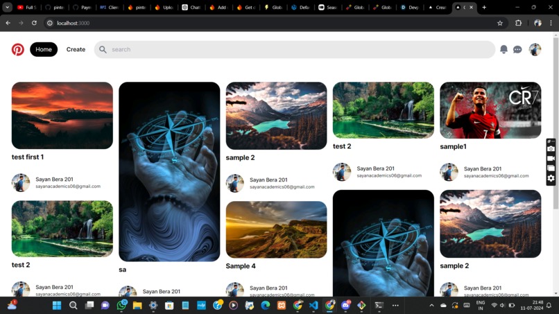Open the tab search dropdown arrow
This screenshot has height=314, width=559.
pyautogui.click(x=7, y=7)
